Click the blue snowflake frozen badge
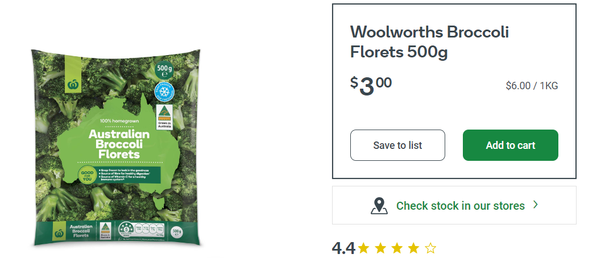This screenshot has height=258, width=605. [164, 91]
